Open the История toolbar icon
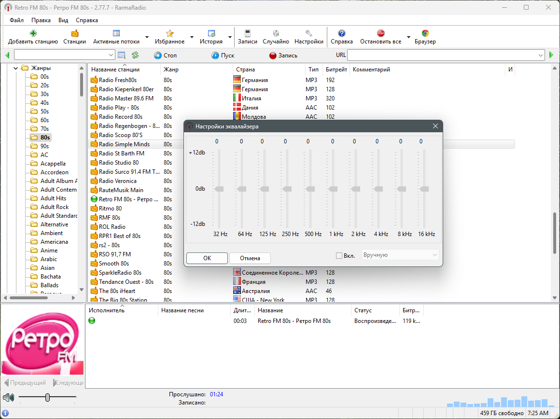Image resolution: width=560 pixels, height=419 pixels. click(211, 34)
